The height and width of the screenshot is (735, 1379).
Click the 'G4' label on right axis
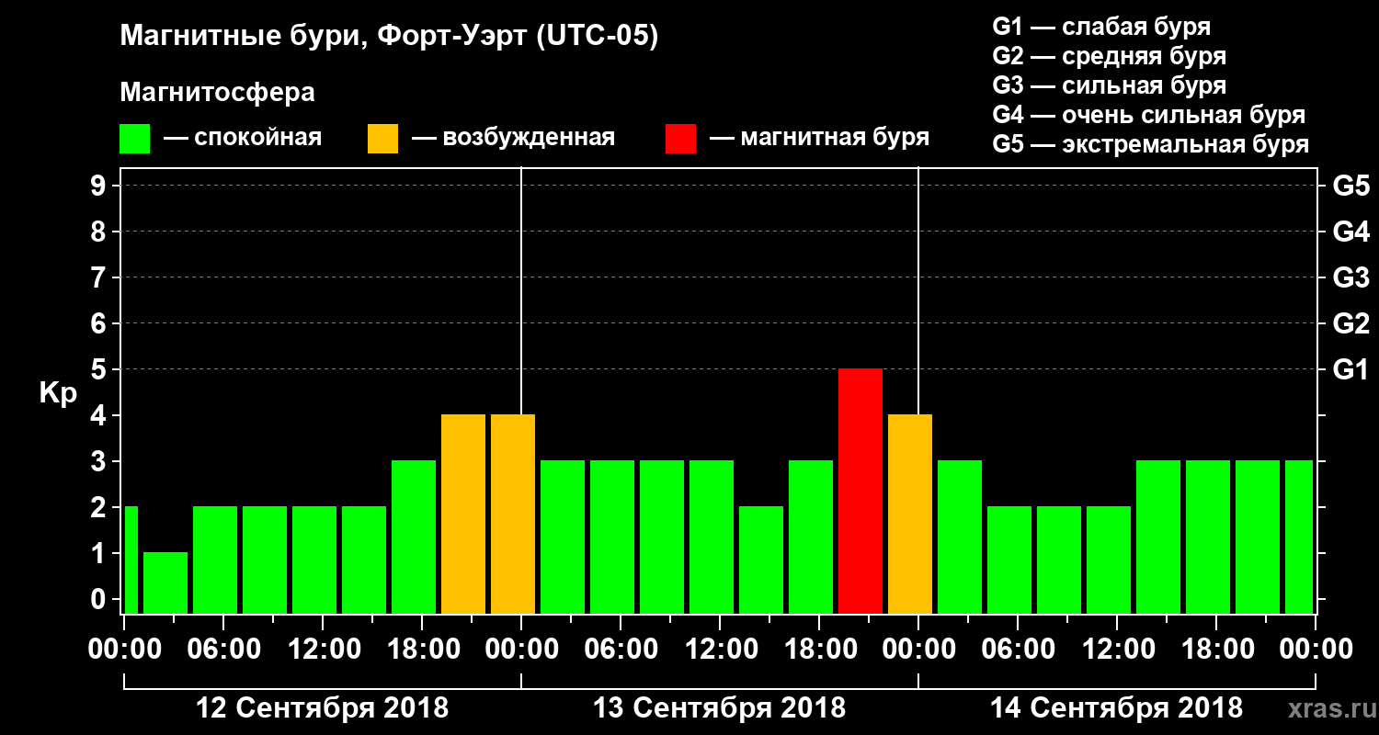coord(1351,232)
